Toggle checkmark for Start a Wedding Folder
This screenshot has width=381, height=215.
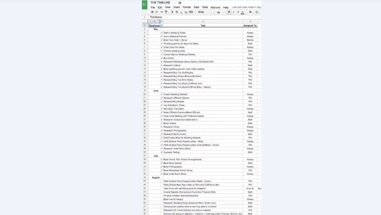pos(162,33)
